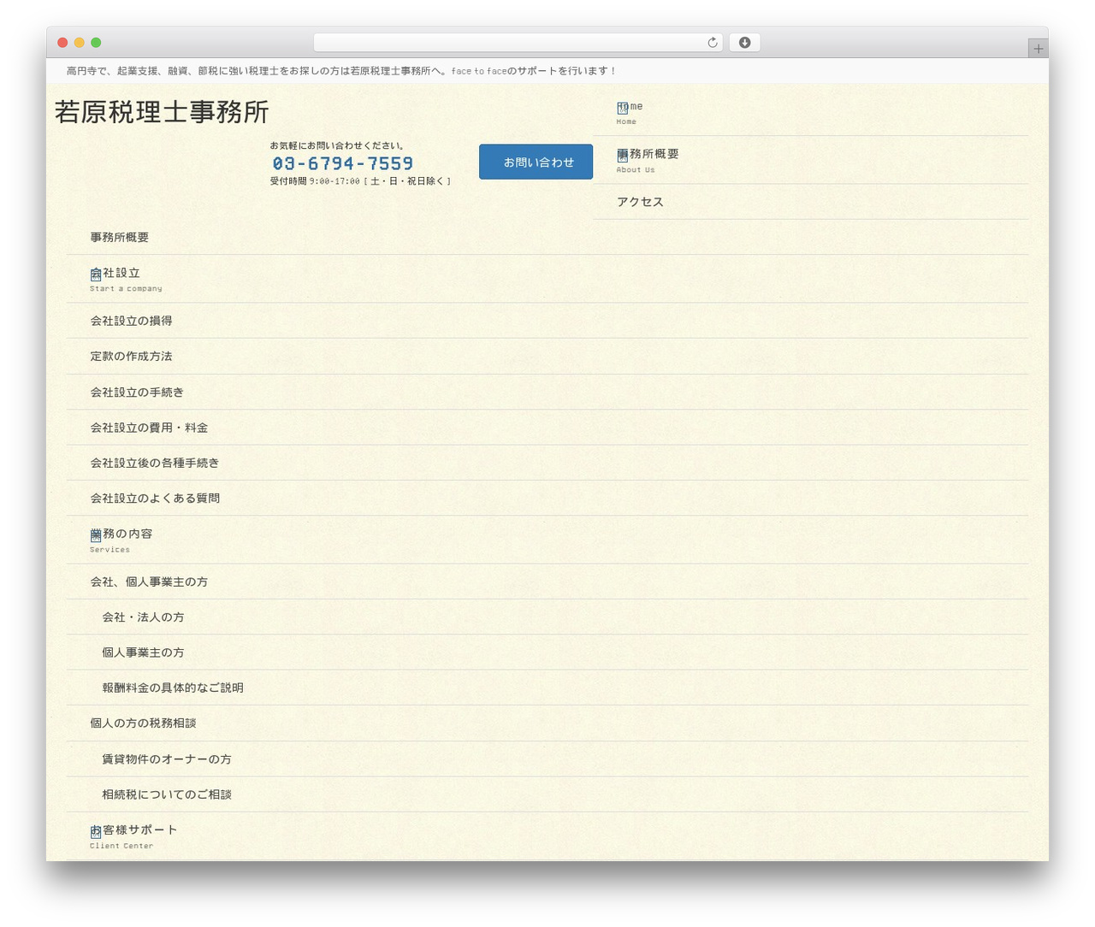Click the お気軽にお問い合わせください text
Viewport: 1095px width, 927px height.
pyautogui.click(x=338, y=145)
